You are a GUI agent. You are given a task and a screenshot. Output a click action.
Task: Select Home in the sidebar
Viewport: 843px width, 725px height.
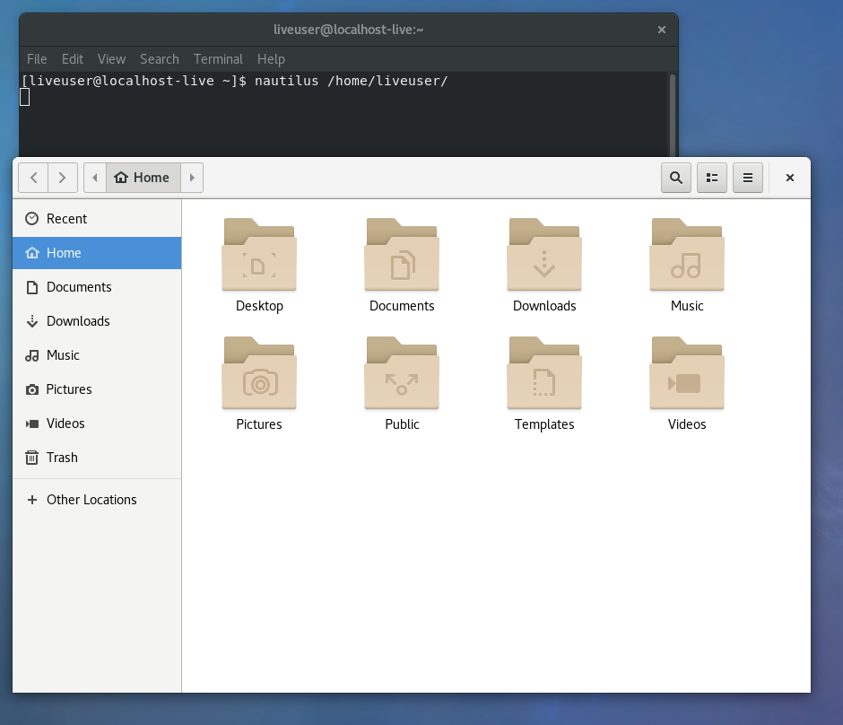click(97, 253)
